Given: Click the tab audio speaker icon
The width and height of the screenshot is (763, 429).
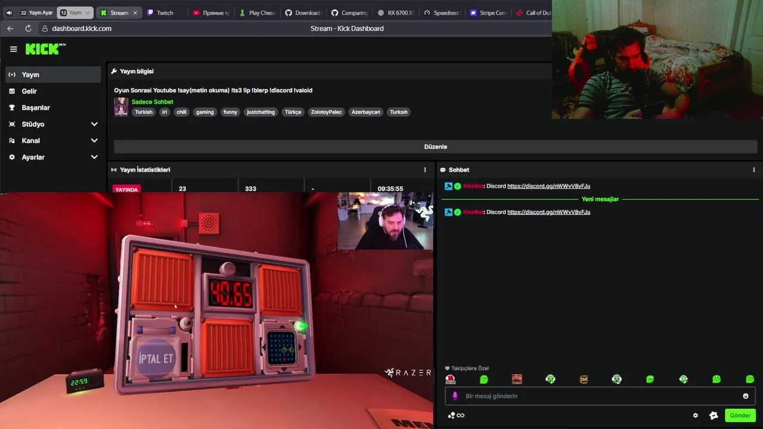Looking at the screenshot, I should pos(9,13).
